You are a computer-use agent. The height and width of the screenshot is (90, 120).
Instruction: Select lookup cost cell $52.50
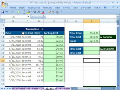pyautogui.click(x=54, y=64)
